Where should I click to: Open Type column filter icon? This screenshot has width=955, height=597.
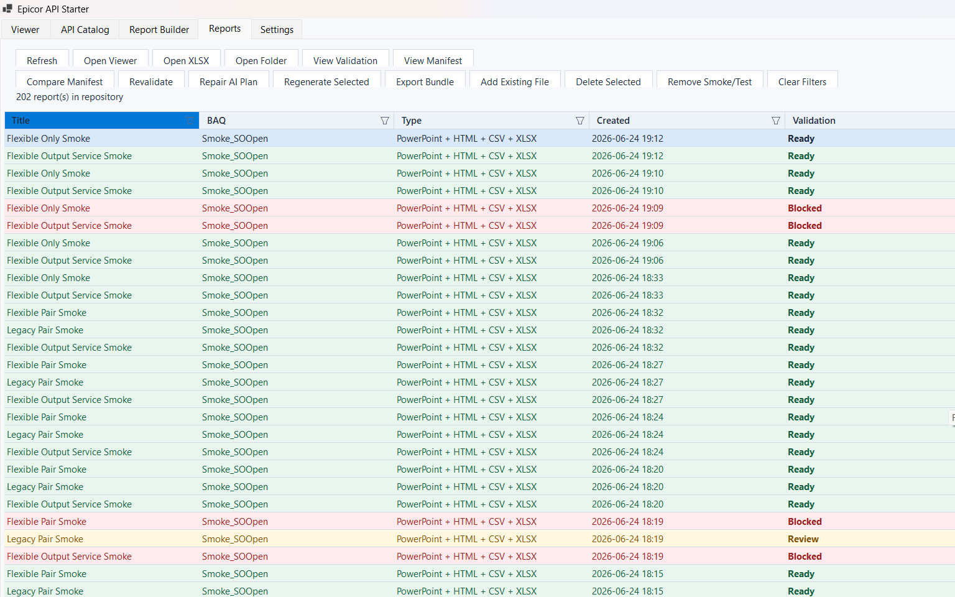point(580,121)
